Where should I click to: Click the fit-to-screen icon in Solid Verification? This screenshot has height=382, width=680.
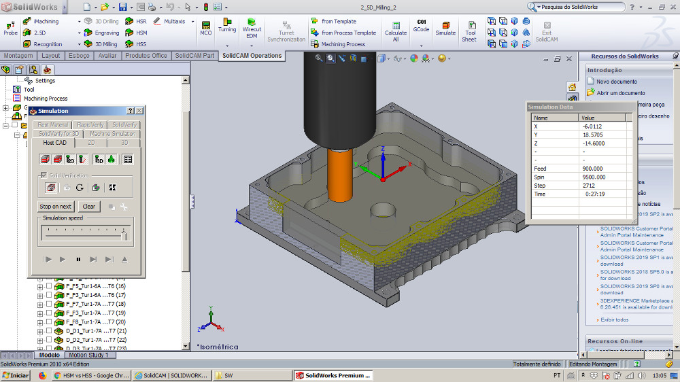click(112, 188)
